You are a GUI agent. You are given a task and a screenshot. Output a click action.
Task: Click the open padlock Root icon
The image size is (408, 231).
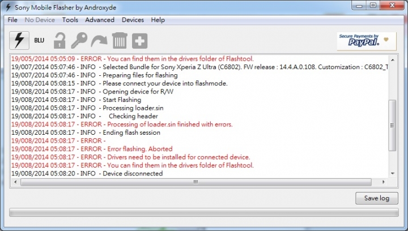click(59, 41)
